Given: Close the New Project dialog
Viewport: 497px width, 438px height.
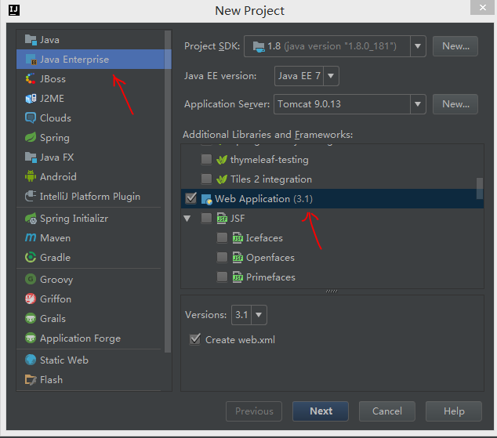Looking at the screenshot, I should click(x=482, y=8).
